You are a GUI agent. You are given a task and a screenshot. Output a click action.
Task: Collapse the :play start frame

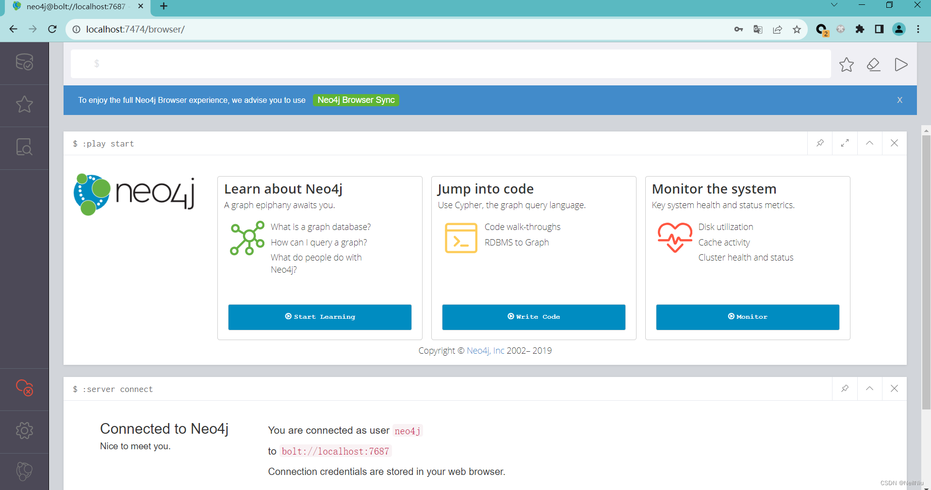tap(869, 143)
